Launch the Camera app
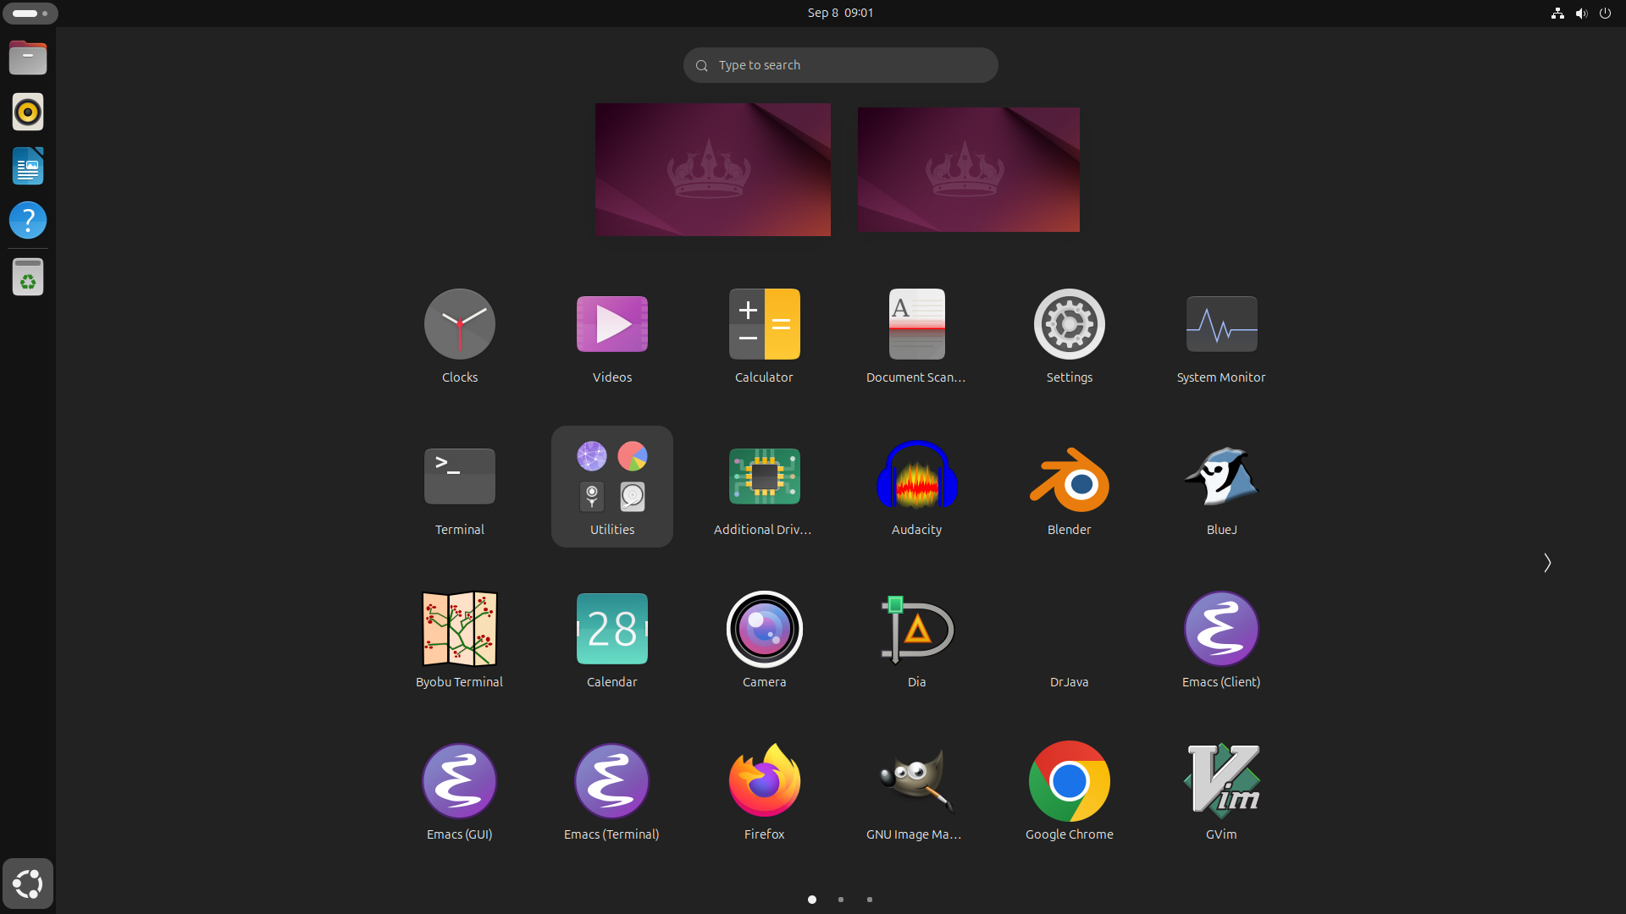The height and width of the screenshot is (914, 1626). click(x=764, y=640)
